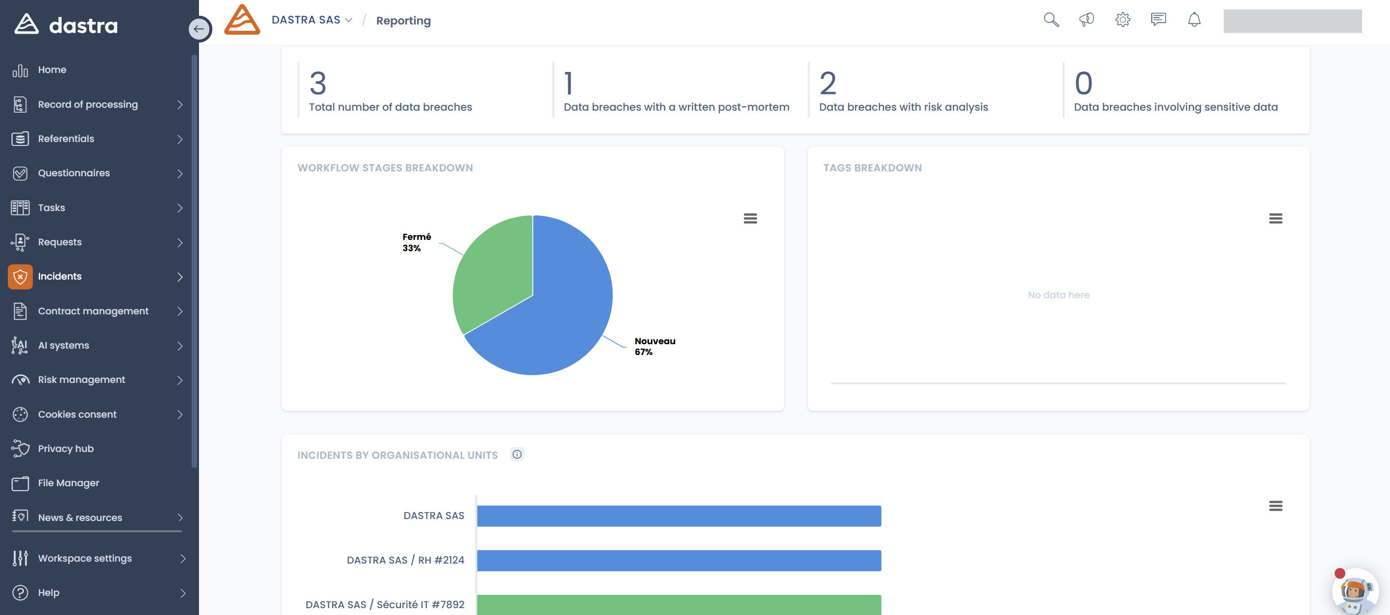Open the search magnifier icon
This screenshot has width=1390, height=615.
coord(1051,20)
